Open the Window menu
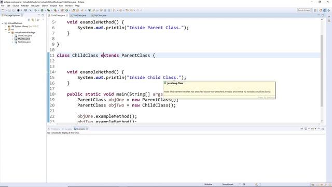 coord(69,6)
